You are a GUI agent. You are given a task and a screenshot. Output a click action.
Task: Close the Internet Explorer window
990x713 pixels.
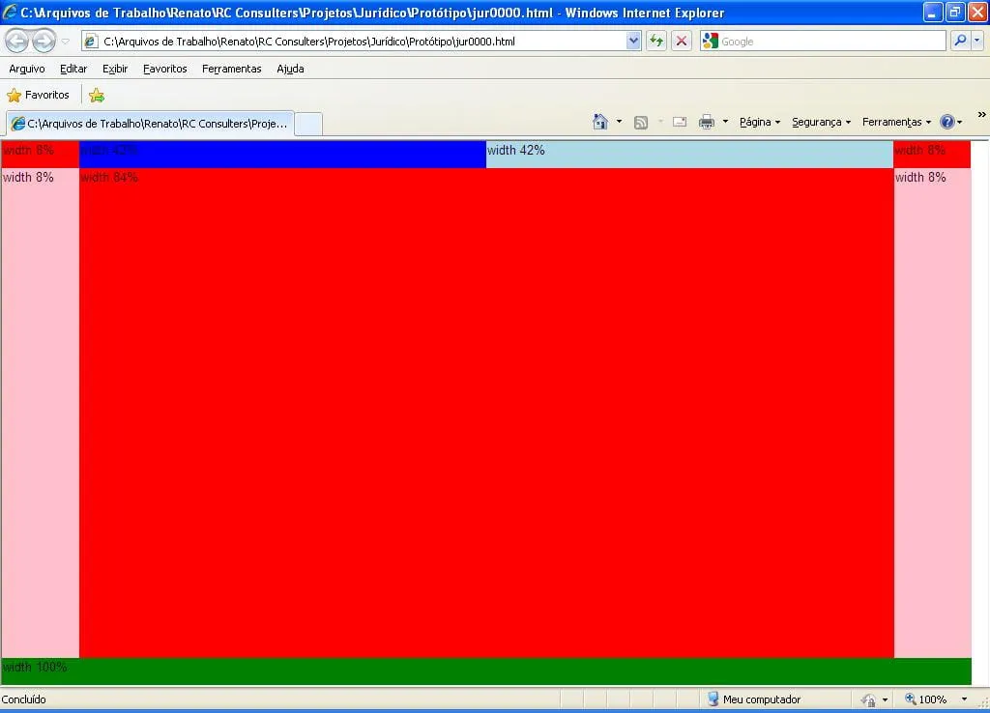977,12
